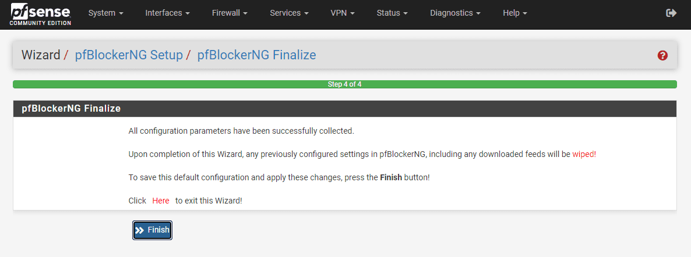The height and width of the screenshot is (257, 691).
Task: Click the red Here link to exit wizard
Action: [x=161, y=201]
